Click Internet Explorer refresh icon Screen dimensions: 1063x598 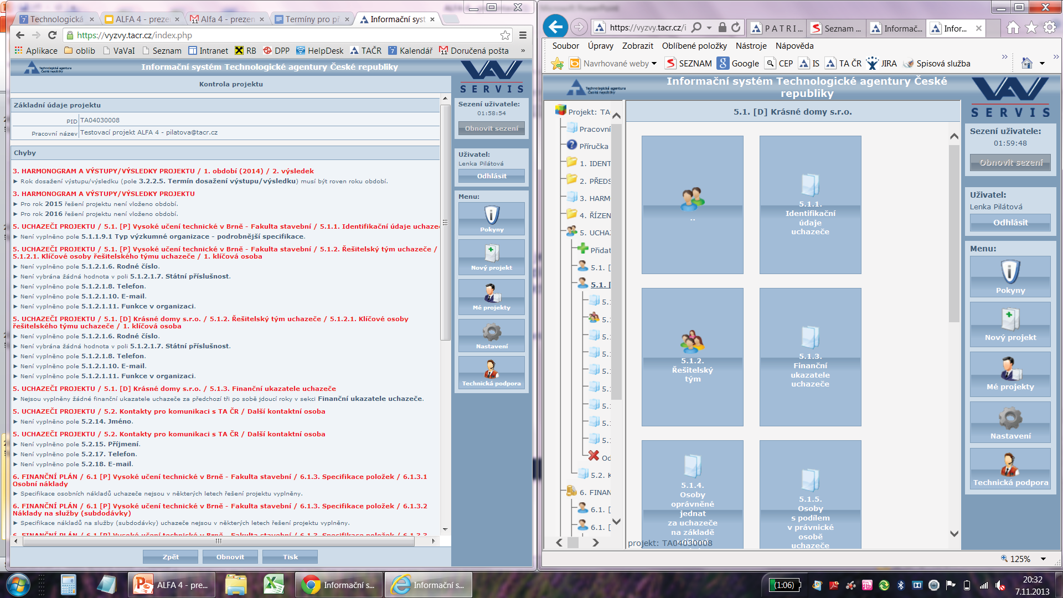tap(736, 27)
